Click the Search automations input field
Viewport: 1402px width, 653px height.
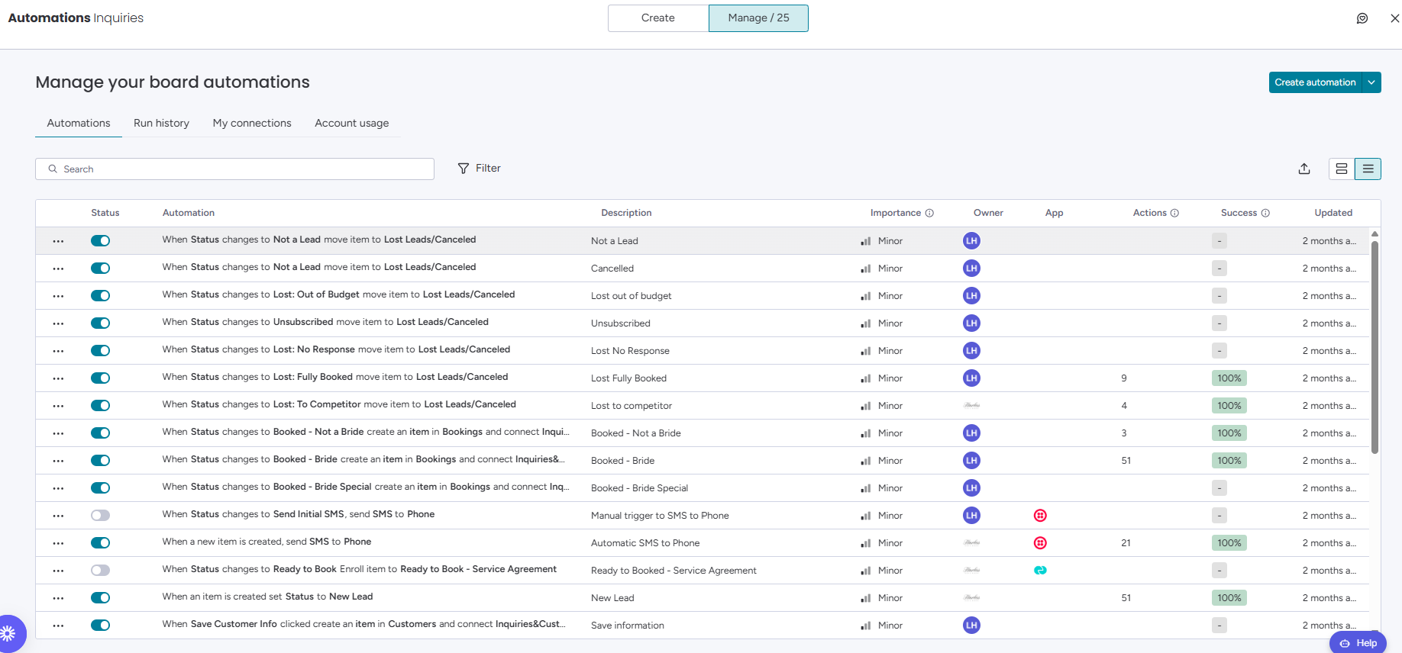click(x=234, y=169)
